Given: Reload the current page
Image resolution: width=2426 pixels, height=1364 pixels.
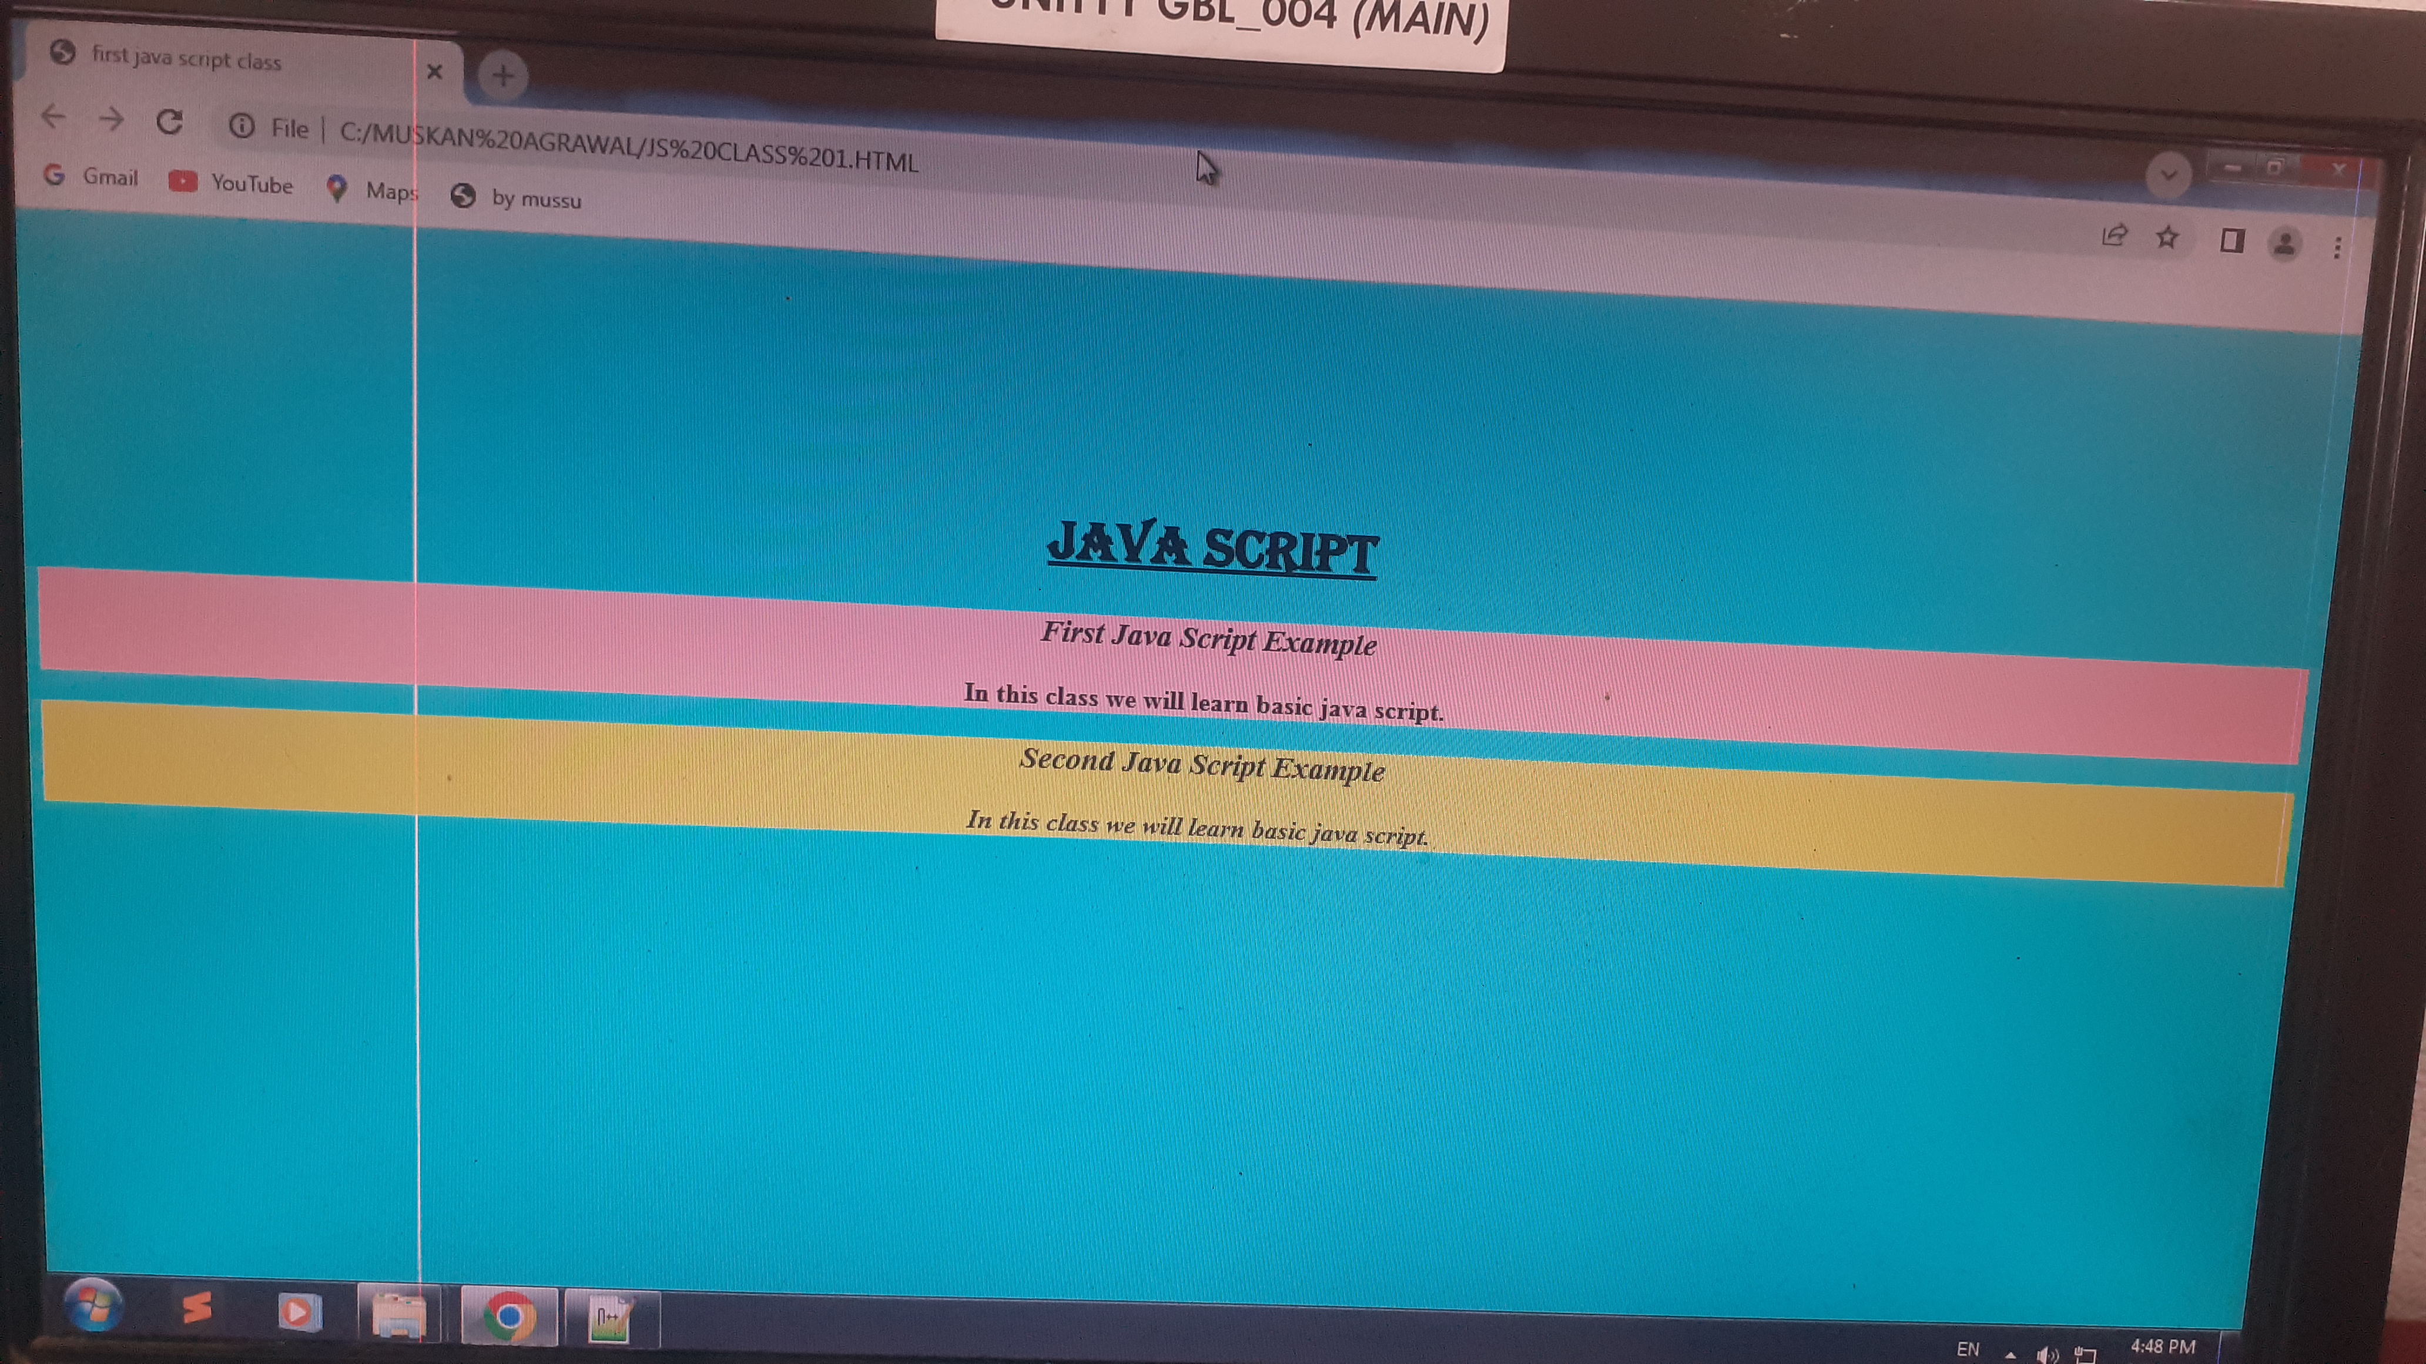Looking at the screenshot, I should (169, 122).
